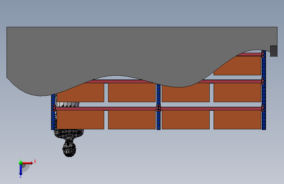This screenshot has height=184, width=284.
Task: Select the red connector bracket on the middle upright
Action: [x=159, y=108]
